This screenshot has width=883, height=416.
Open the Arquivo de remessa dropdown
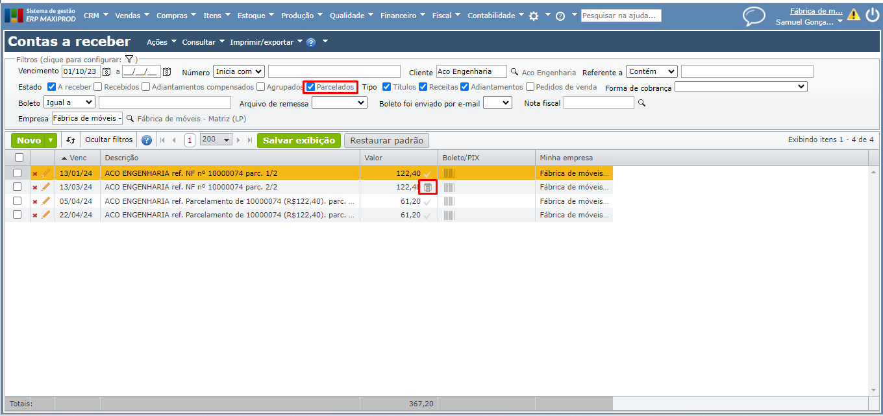click(x=340, y=103)
